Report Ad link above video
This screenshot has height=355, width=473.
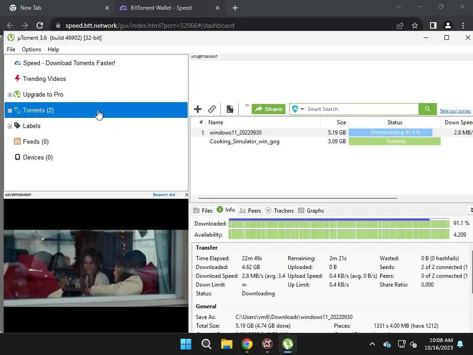point(164,195)
